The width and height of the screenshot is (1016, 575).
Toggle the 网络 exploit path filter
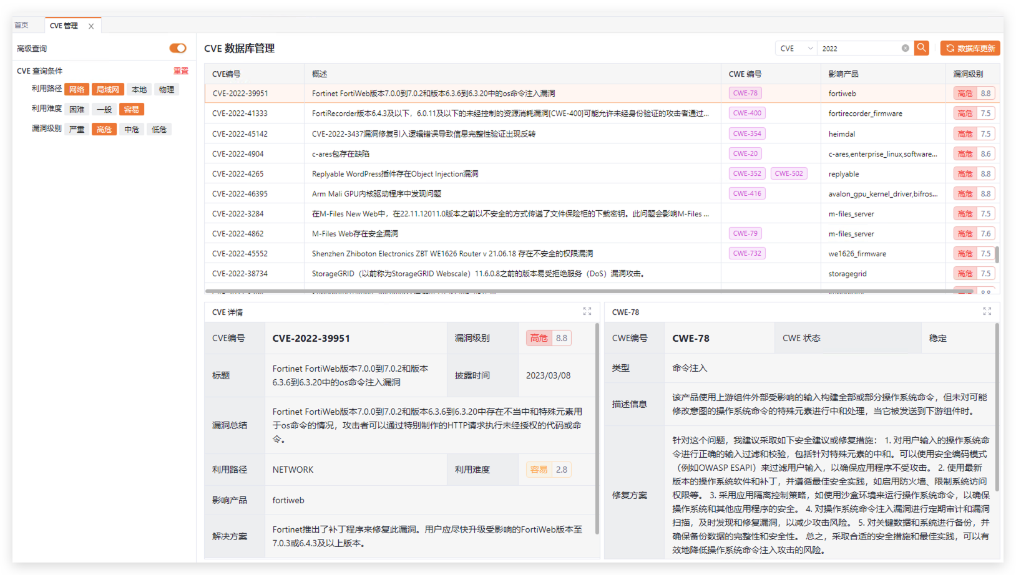click(x=77, y=90)
